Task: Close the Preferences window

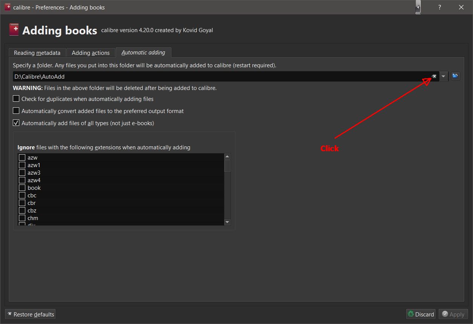Action: [461, 7]
